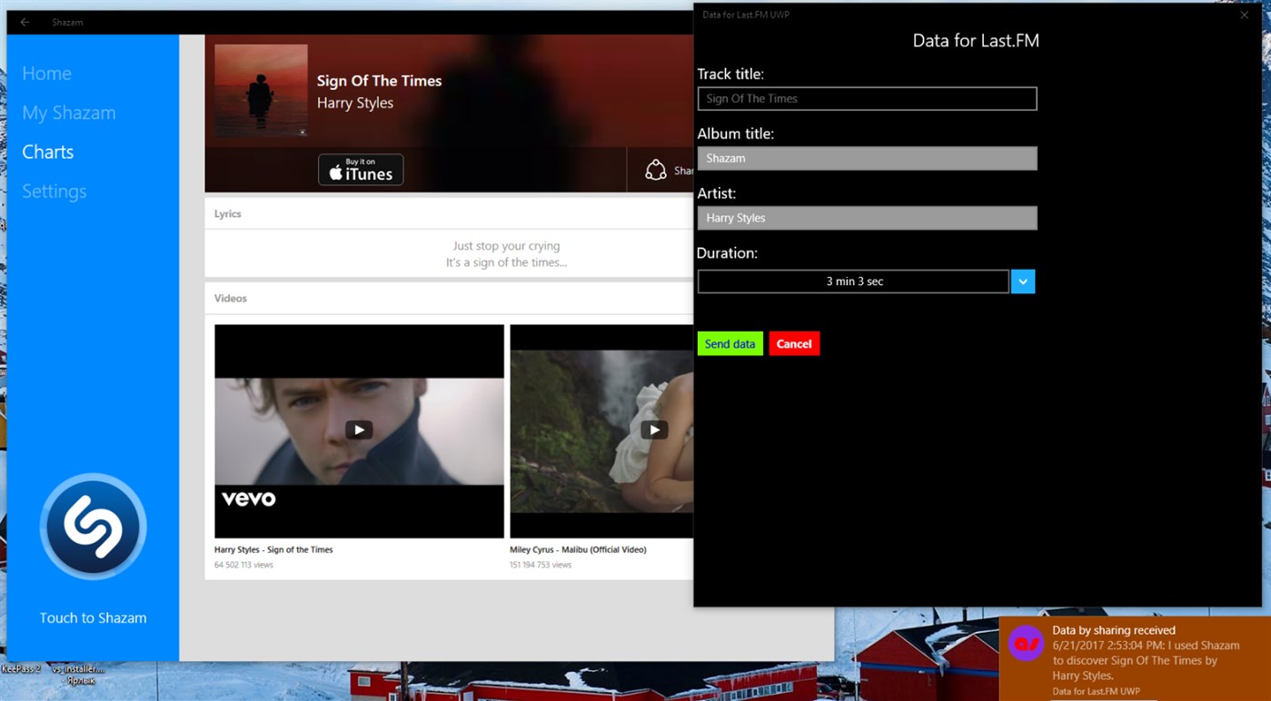Image resolution: width=1271 pixels, height=701 pixels.
Task: Play the Miley Cyrus - Malibu video
Action: tap(653, 429)
